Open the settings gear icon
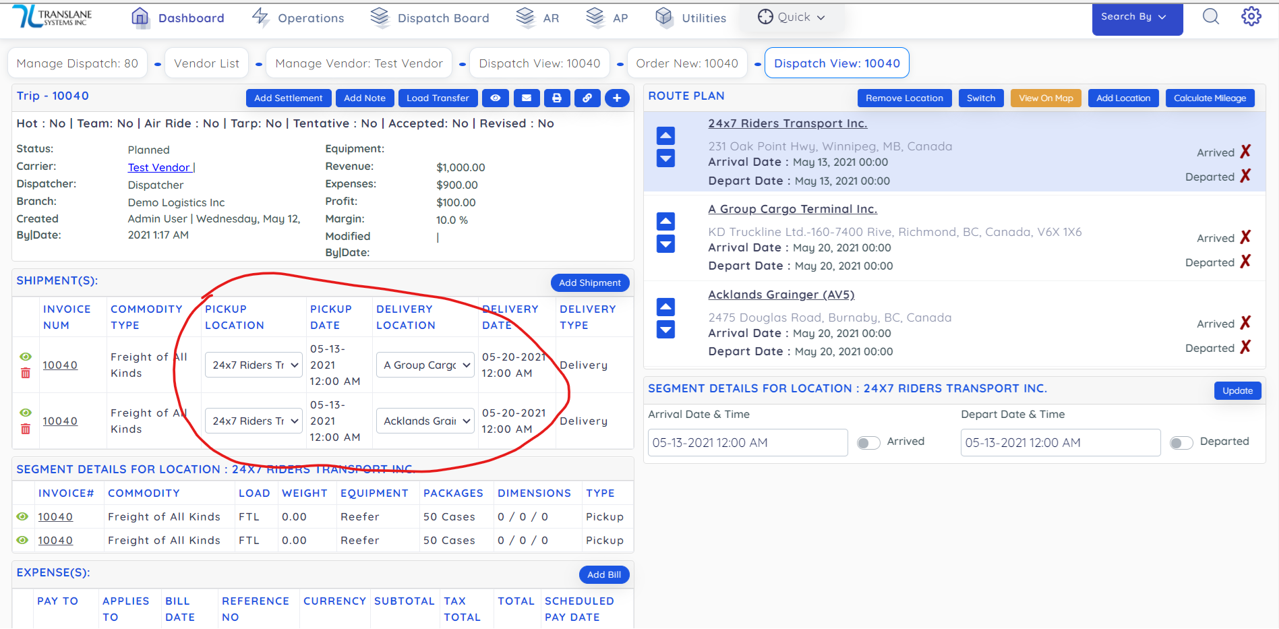 (1251, 17)
